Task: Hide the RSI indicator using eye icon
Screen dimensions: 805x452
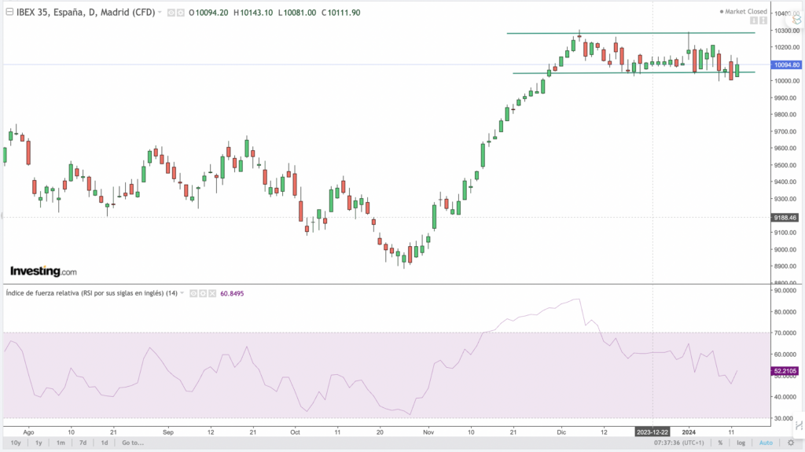Action: point(192,293)
